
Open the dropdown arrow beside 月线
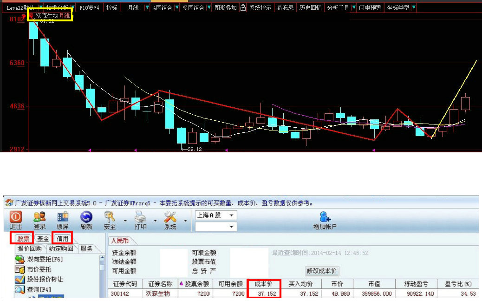click(147, 8)
